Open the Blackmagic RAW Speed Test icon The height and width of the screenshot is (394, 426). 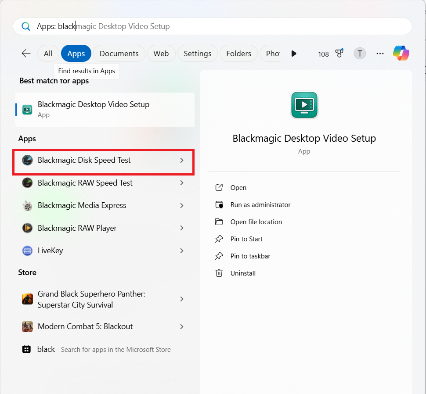pyautogui.click(x=27, y=183)
